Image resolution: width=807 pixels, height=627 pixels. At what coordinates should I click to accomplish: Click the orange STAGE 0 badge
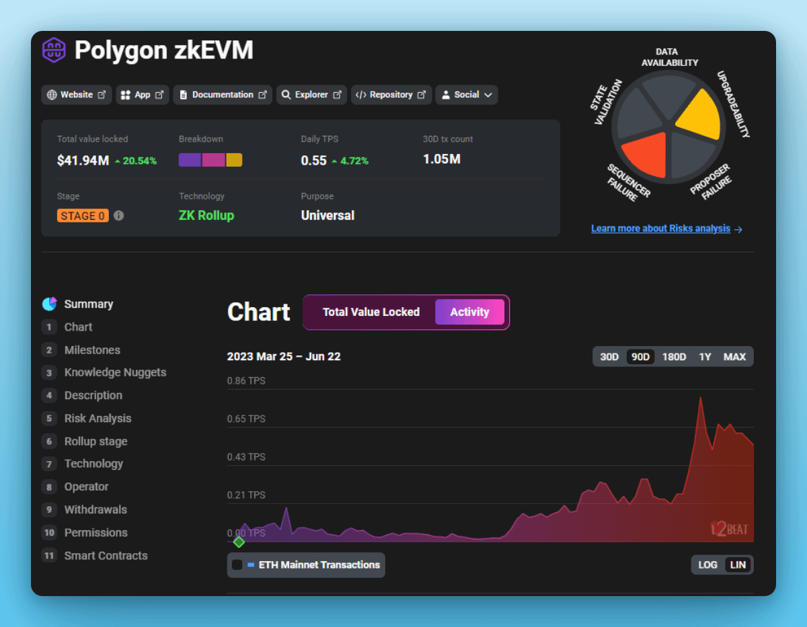coord(83,216)
